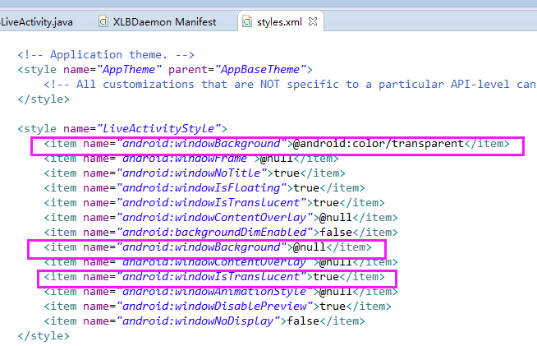Click the LiveActivityStyle style name

[161, 128]
